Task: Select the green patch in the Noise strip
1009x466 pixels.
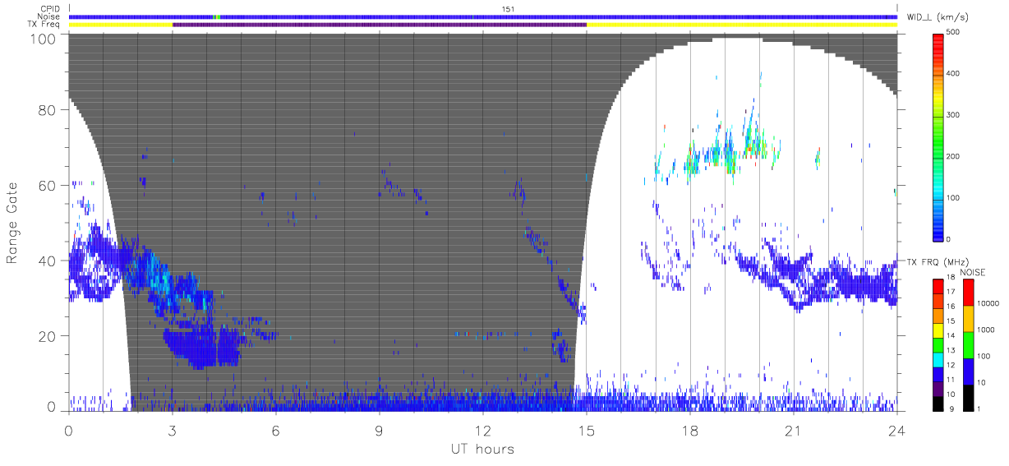Action: pos(216,16)
